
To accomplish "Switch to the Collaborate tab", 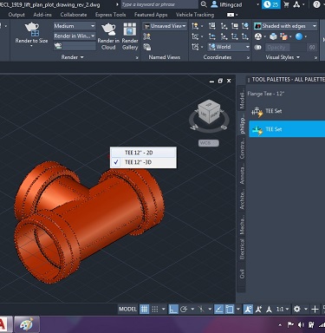I will pos(74,15).
